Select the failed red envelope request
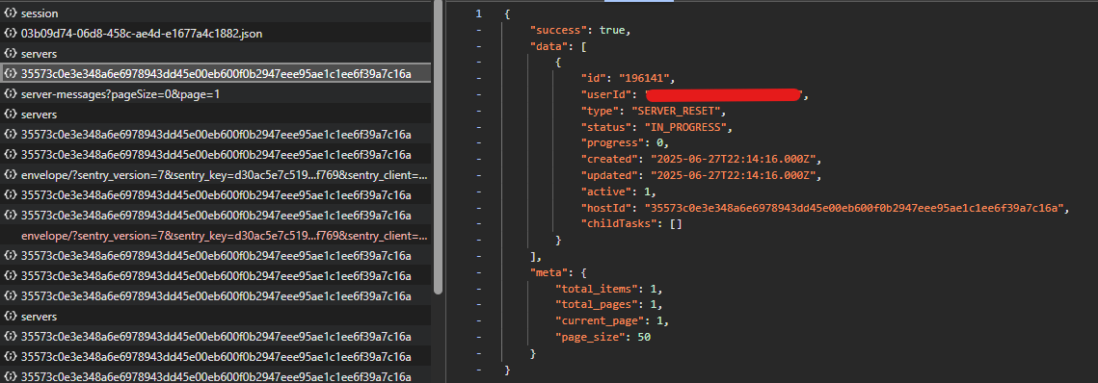The image size is (1098, 383). [x=216, y=236]
